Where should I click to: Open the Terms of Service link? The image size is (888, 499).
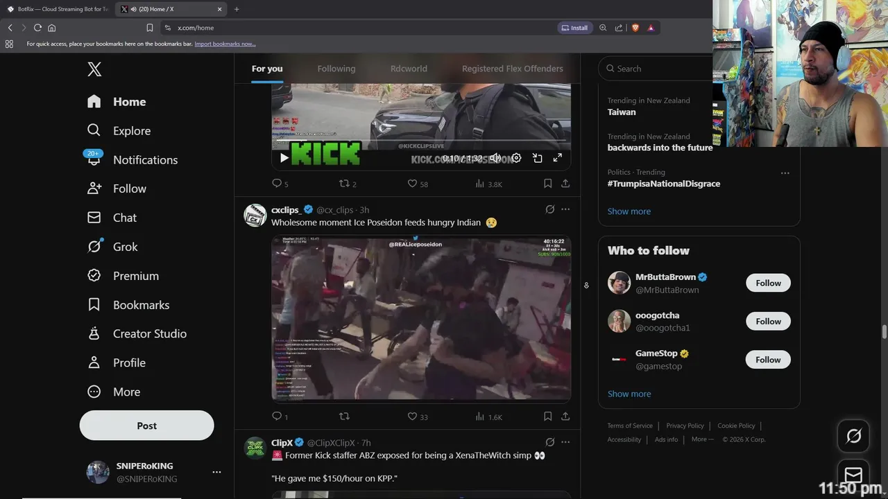[630, 426]
